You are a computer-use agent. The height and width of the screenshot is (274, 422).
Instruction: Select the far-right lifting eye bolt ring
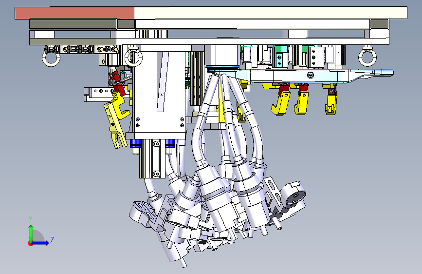point(367,58)
